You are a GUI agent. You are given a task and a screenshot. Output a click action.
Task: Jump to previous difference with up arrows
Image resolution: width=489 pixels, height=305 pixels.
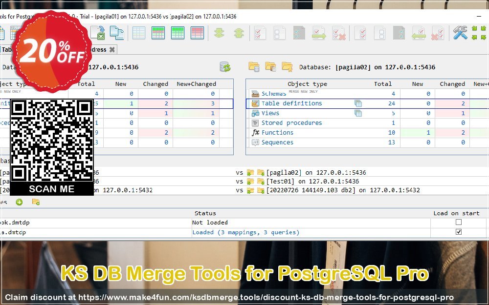pos(239,33)
